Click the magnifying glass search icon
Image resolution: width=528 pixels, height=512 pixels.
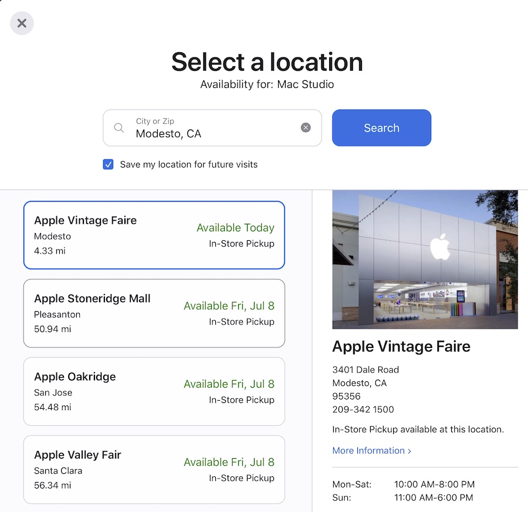coord(119,128)
